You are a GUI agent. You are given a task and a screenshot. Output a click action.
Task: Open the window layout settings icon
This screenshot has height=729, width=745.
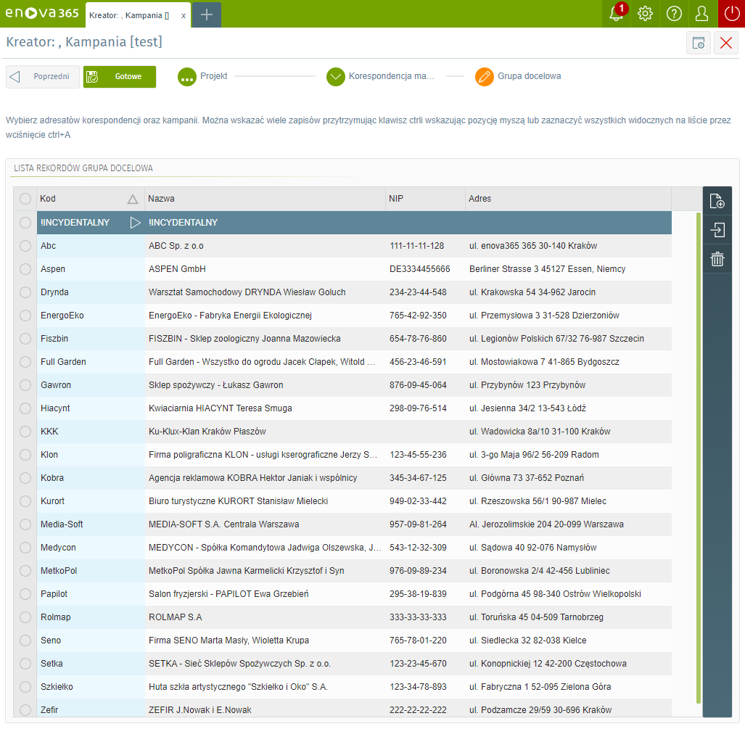pyautogui.click(x=699, y=43)
